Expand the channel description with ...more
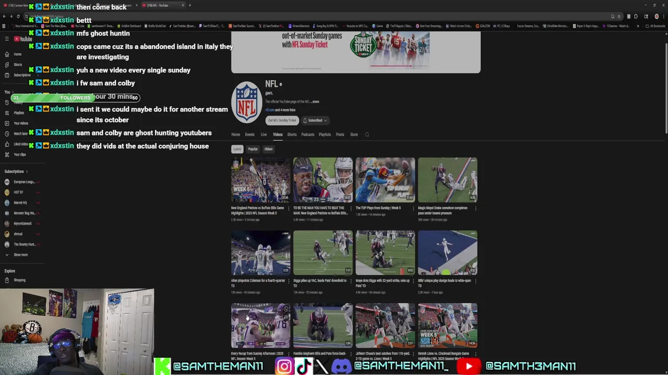This screenshot has width=668, height=375. click(315, 102)
